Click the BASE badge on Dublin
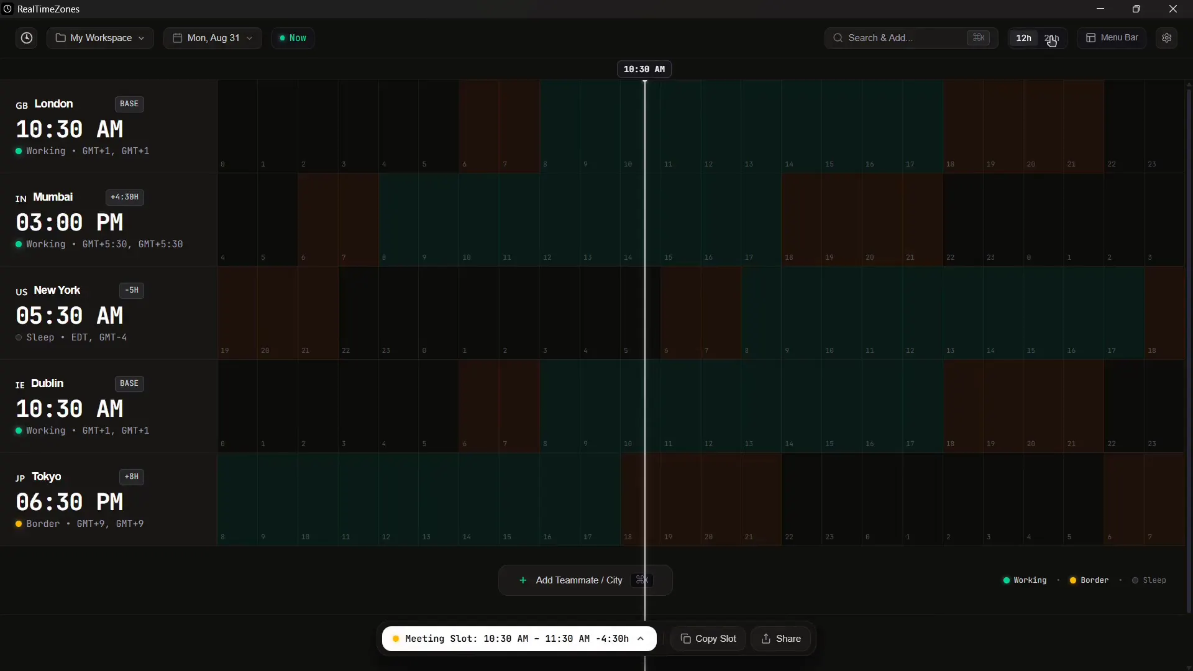 [x=129, y=383]
